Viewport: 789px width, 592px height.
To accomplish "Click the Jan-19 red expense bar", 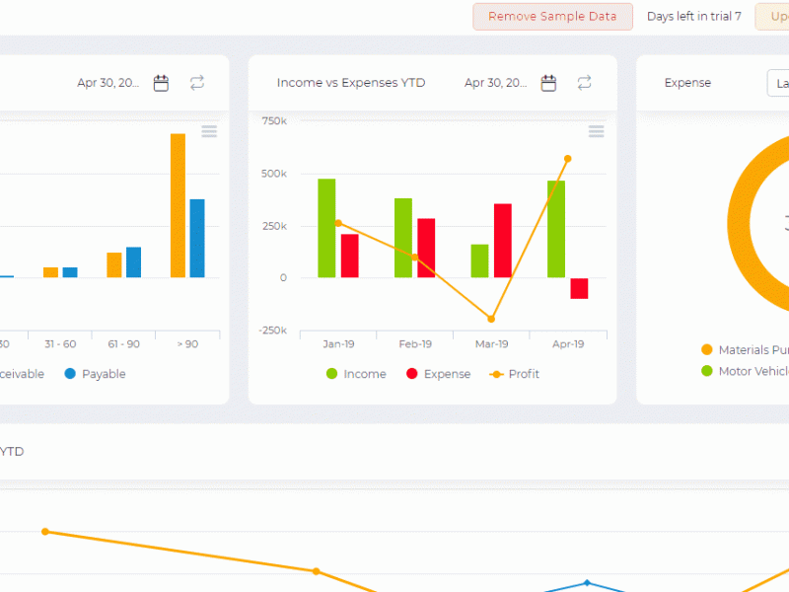I will click(350, 256).
